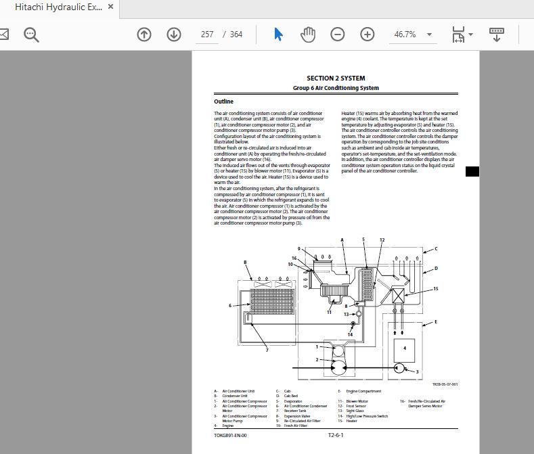The image size is (534, 454).
Task: Click the scrolling mode keyboard icon
Action: coord(497,35)
